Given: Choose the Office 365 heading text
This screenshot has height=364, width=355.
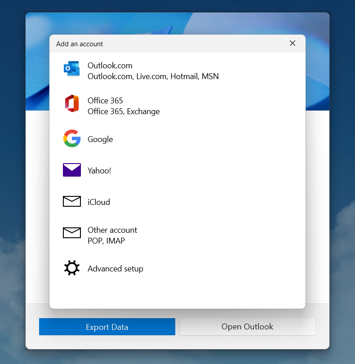Looking at the screenshot, I should point(105,101).
